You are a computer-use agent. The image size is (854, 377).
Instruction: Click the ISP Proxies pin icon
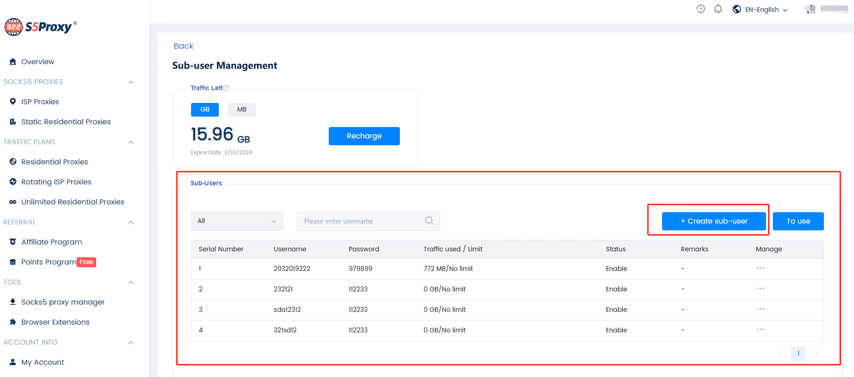(x=13, y=102)
